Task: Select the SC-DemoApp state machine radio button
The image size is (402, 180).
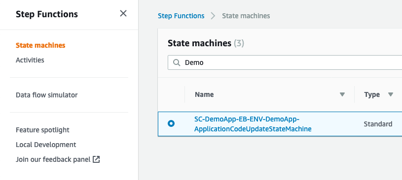Action: (x=171, y=124)
